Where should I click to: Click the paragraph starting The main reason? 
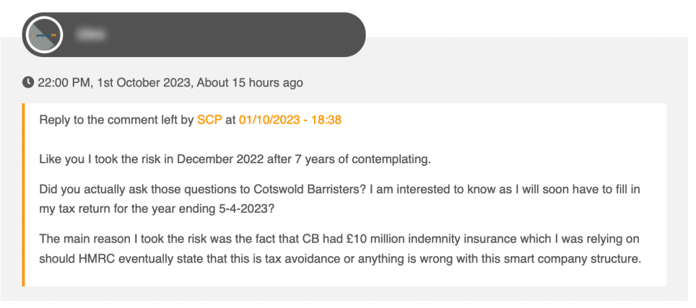[x=341, y=249]
